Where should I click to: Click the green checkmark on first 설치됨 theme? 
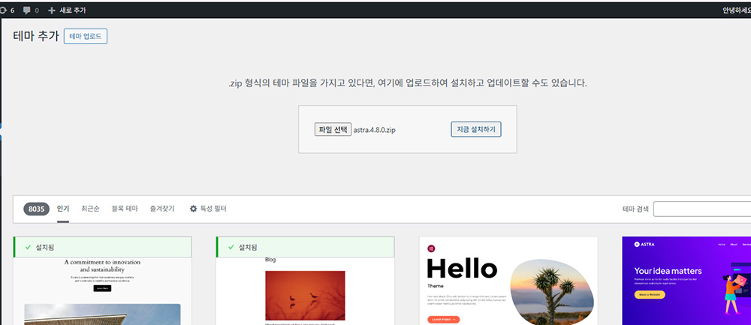pos(28,247)
